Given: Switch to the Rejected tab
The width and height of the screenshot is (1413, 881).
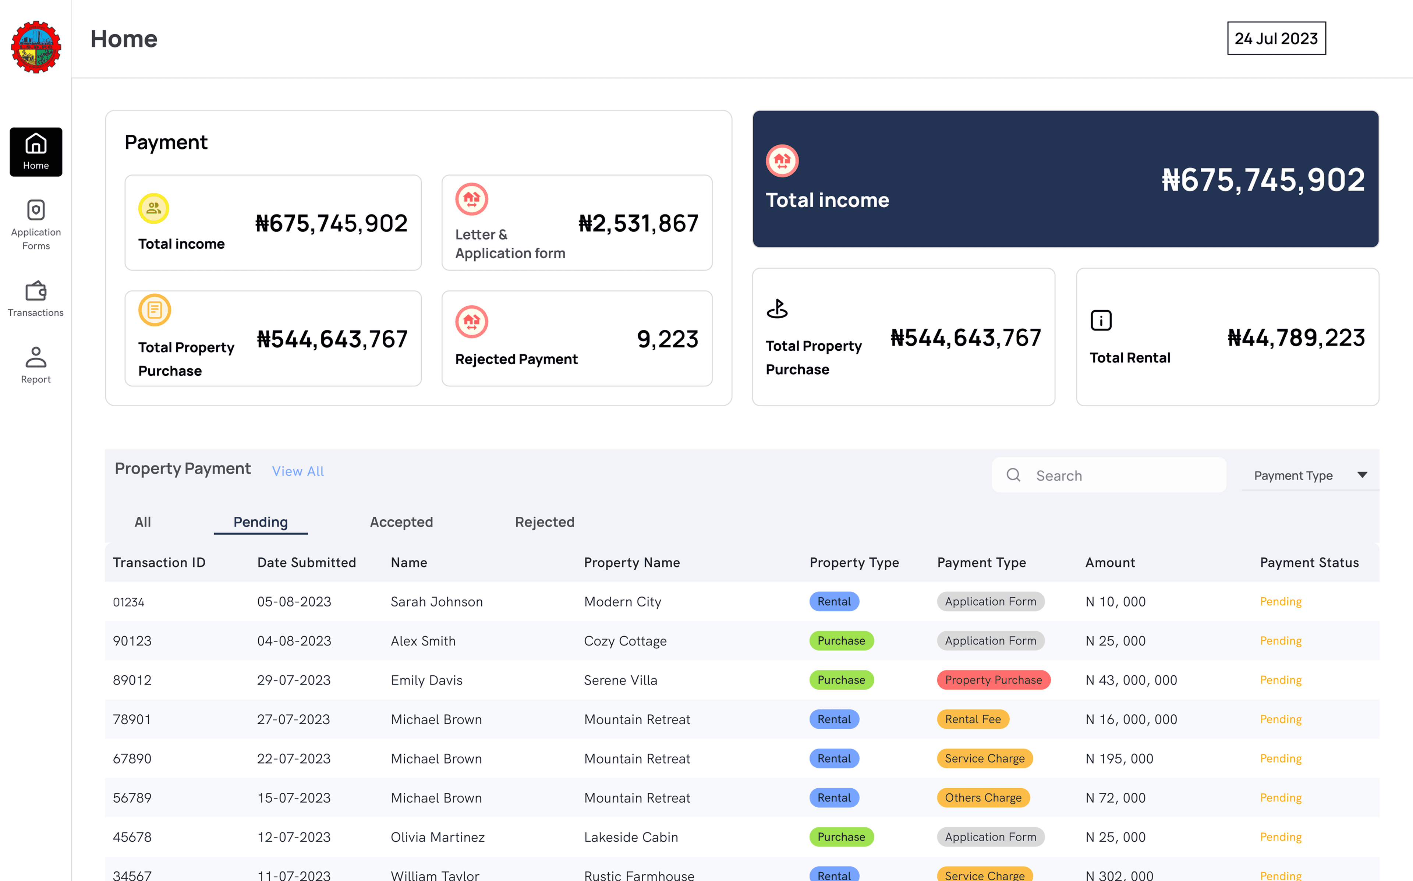Looking at the screenshot, I should [544, 522].
